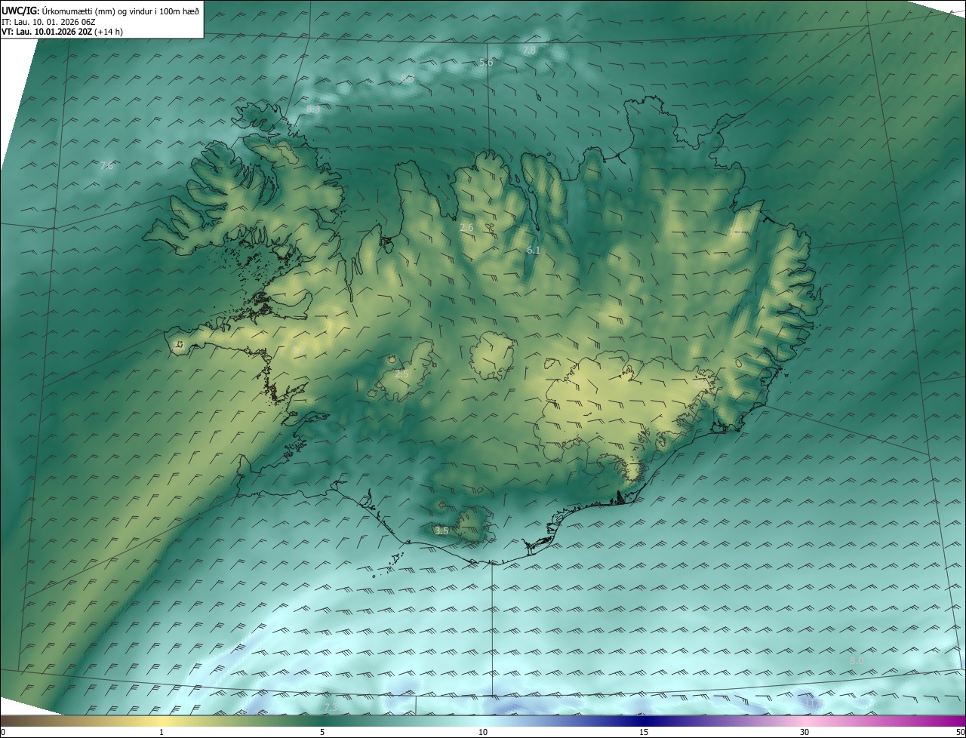
Task: Click the 0 tick on the color scale
Action: click(3, 732)
